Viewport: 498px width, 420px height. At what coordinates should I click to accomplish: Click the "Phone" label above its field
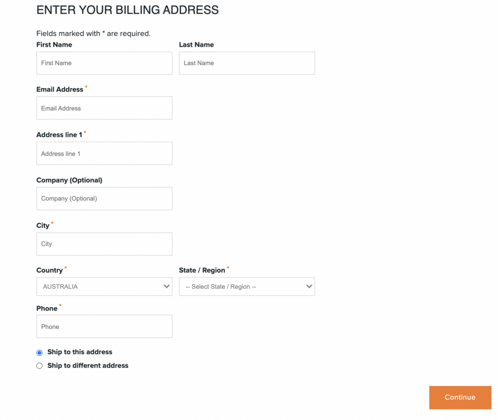point(47,309)
